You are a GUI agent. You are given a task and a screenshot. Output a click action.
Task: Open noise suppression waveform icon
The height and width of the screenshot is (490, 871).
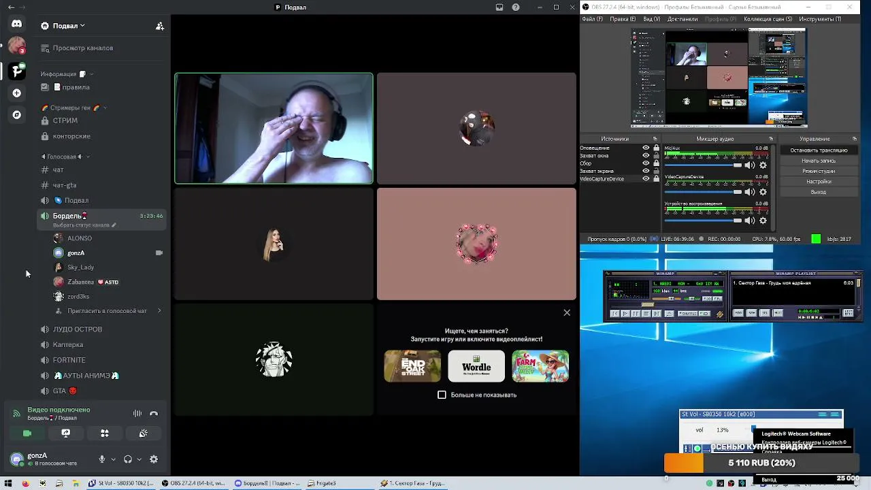point(137,413)
